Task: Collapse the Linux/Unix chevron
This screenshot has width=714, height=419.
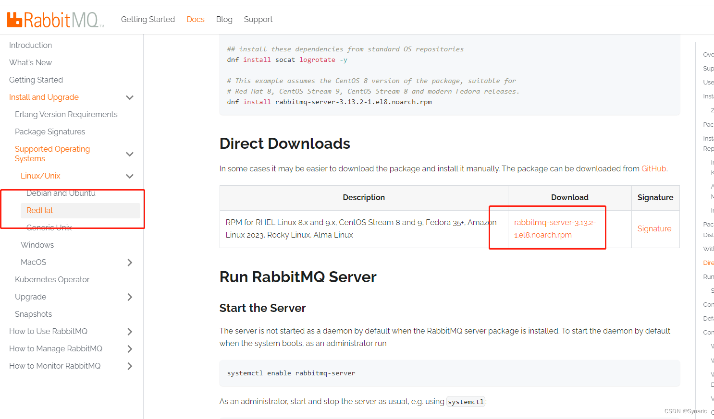Action: [x=130, y=176]
